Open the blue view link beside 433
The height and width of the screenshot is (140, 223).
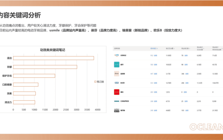[x=156, y=83]
